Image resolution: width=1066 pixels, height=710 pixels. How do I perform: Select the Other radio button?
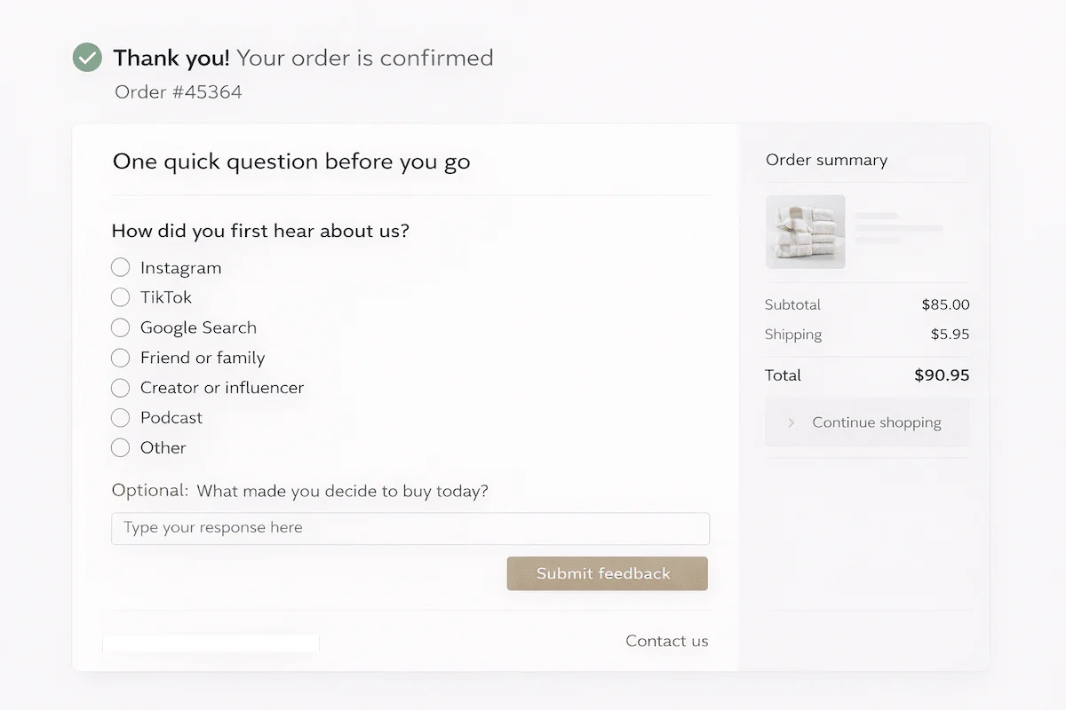click(120, 447)
